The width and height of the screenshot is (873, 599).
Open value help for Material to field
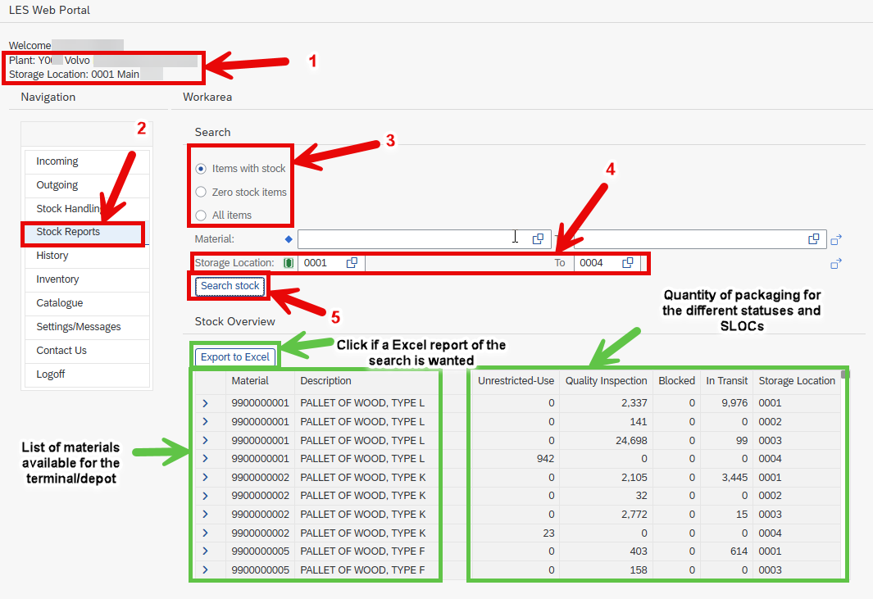(813, 238)
